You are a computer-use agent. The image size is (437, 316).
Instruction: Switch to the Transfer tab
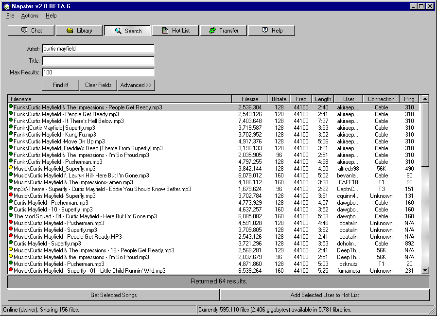pyautogui.click(x=224, y=31)
